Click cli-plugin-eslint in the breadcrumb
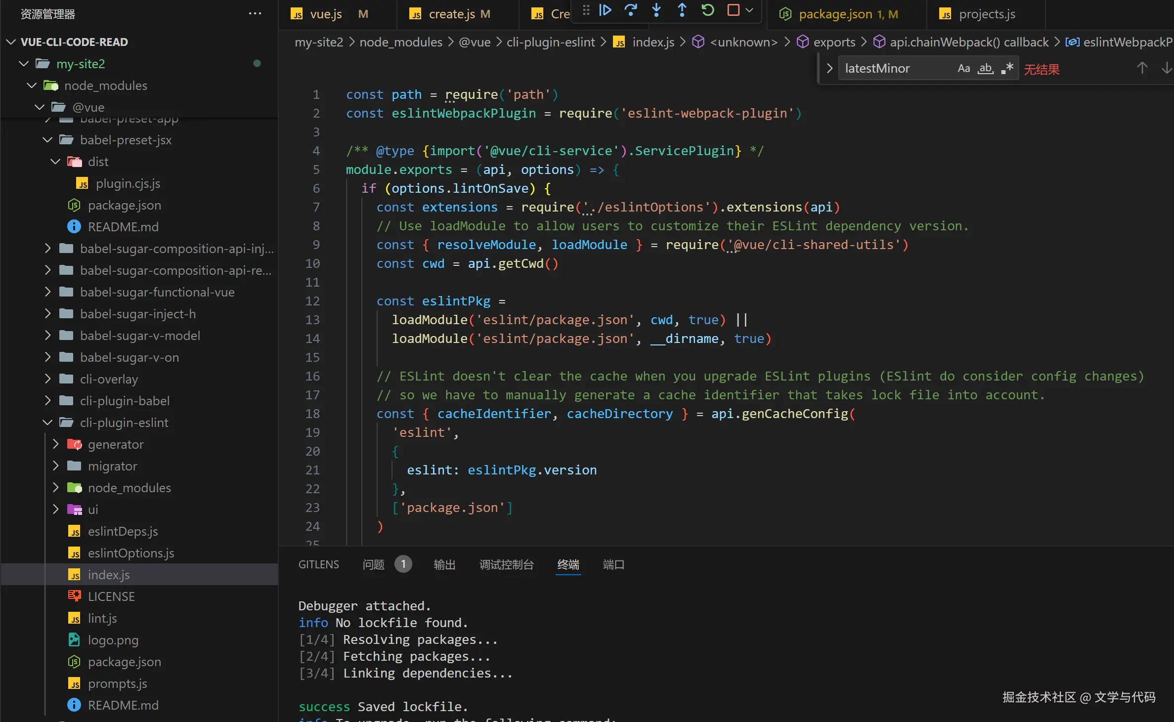 click(551, 42)
